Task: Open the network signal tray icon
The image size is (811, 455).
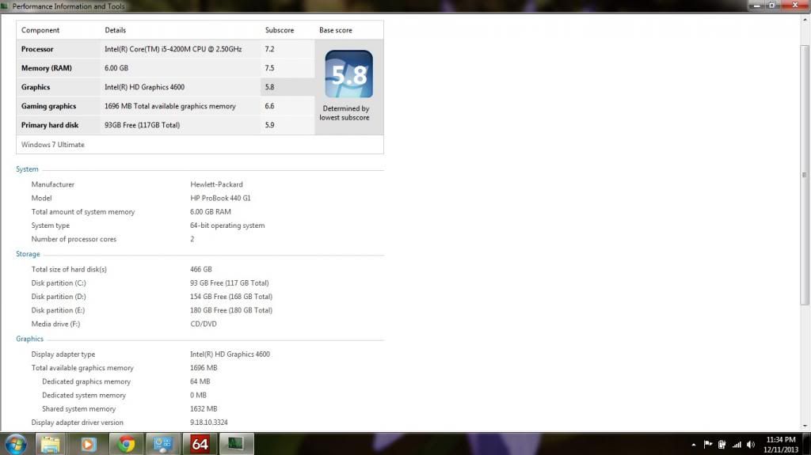Action: click(737, 444)
